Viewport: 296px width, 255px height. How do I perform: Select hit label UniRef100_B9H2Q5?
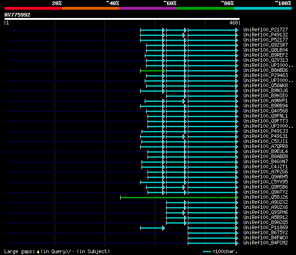265,223
